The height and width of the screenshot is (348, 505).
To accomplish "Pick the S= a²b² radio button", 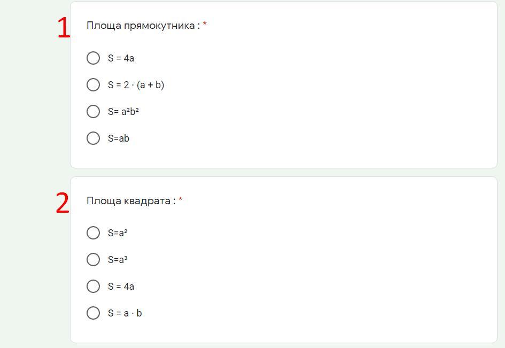I will [x=93, y=111].
